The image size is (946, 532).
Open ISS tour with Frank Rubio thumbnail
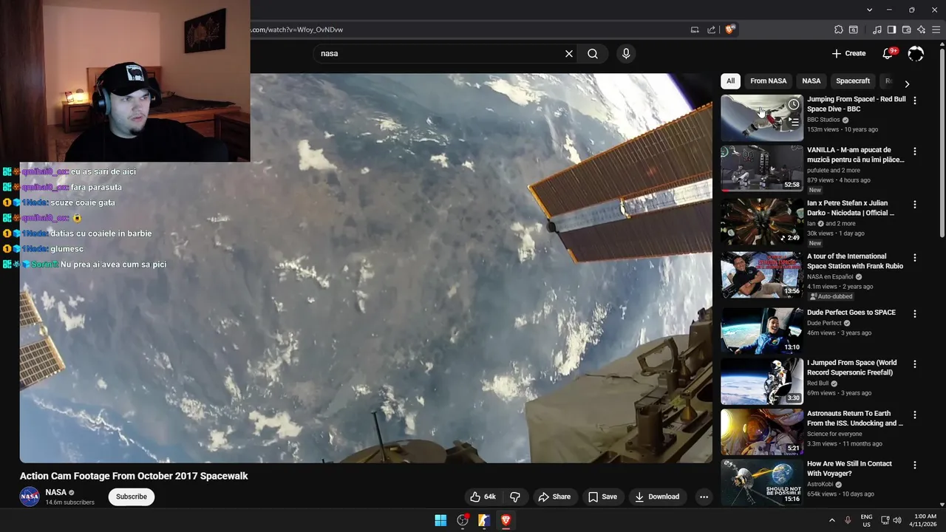[x=762, y=275]
